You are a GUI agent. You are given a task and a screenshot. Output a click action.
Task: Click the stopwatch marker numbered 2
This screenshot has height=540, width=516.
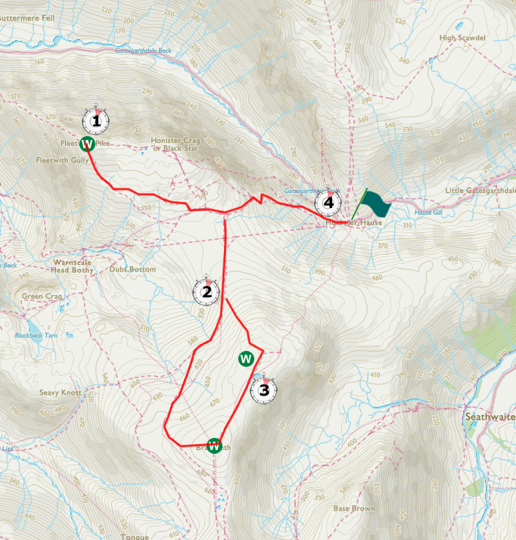(x=207, y=291)
